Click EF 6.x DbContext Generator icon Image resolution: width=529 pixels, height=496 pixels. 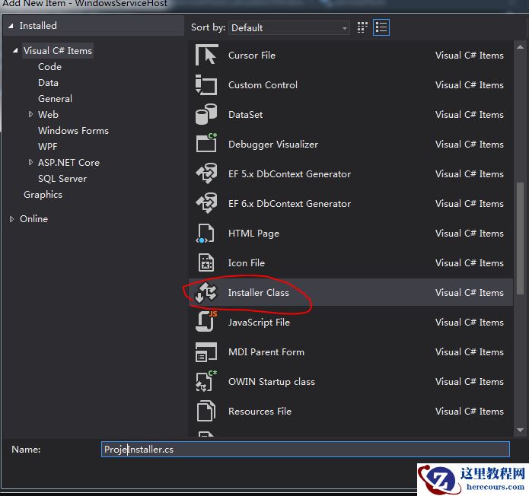(x=206, y=203)
